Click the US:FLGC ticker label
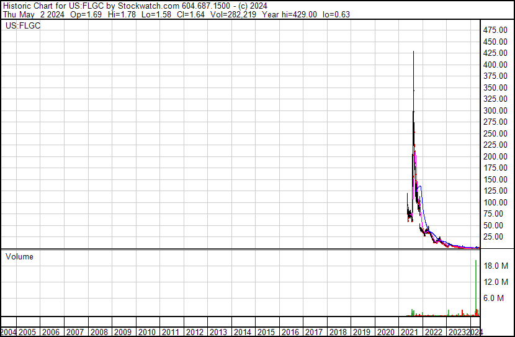515x337 pixels. pyautogui.click(x=22, y=26)
